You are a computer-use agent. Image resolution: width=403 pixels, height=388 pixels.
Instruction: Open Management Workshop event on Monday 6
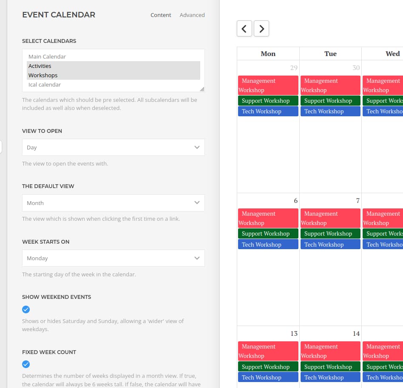268,218
